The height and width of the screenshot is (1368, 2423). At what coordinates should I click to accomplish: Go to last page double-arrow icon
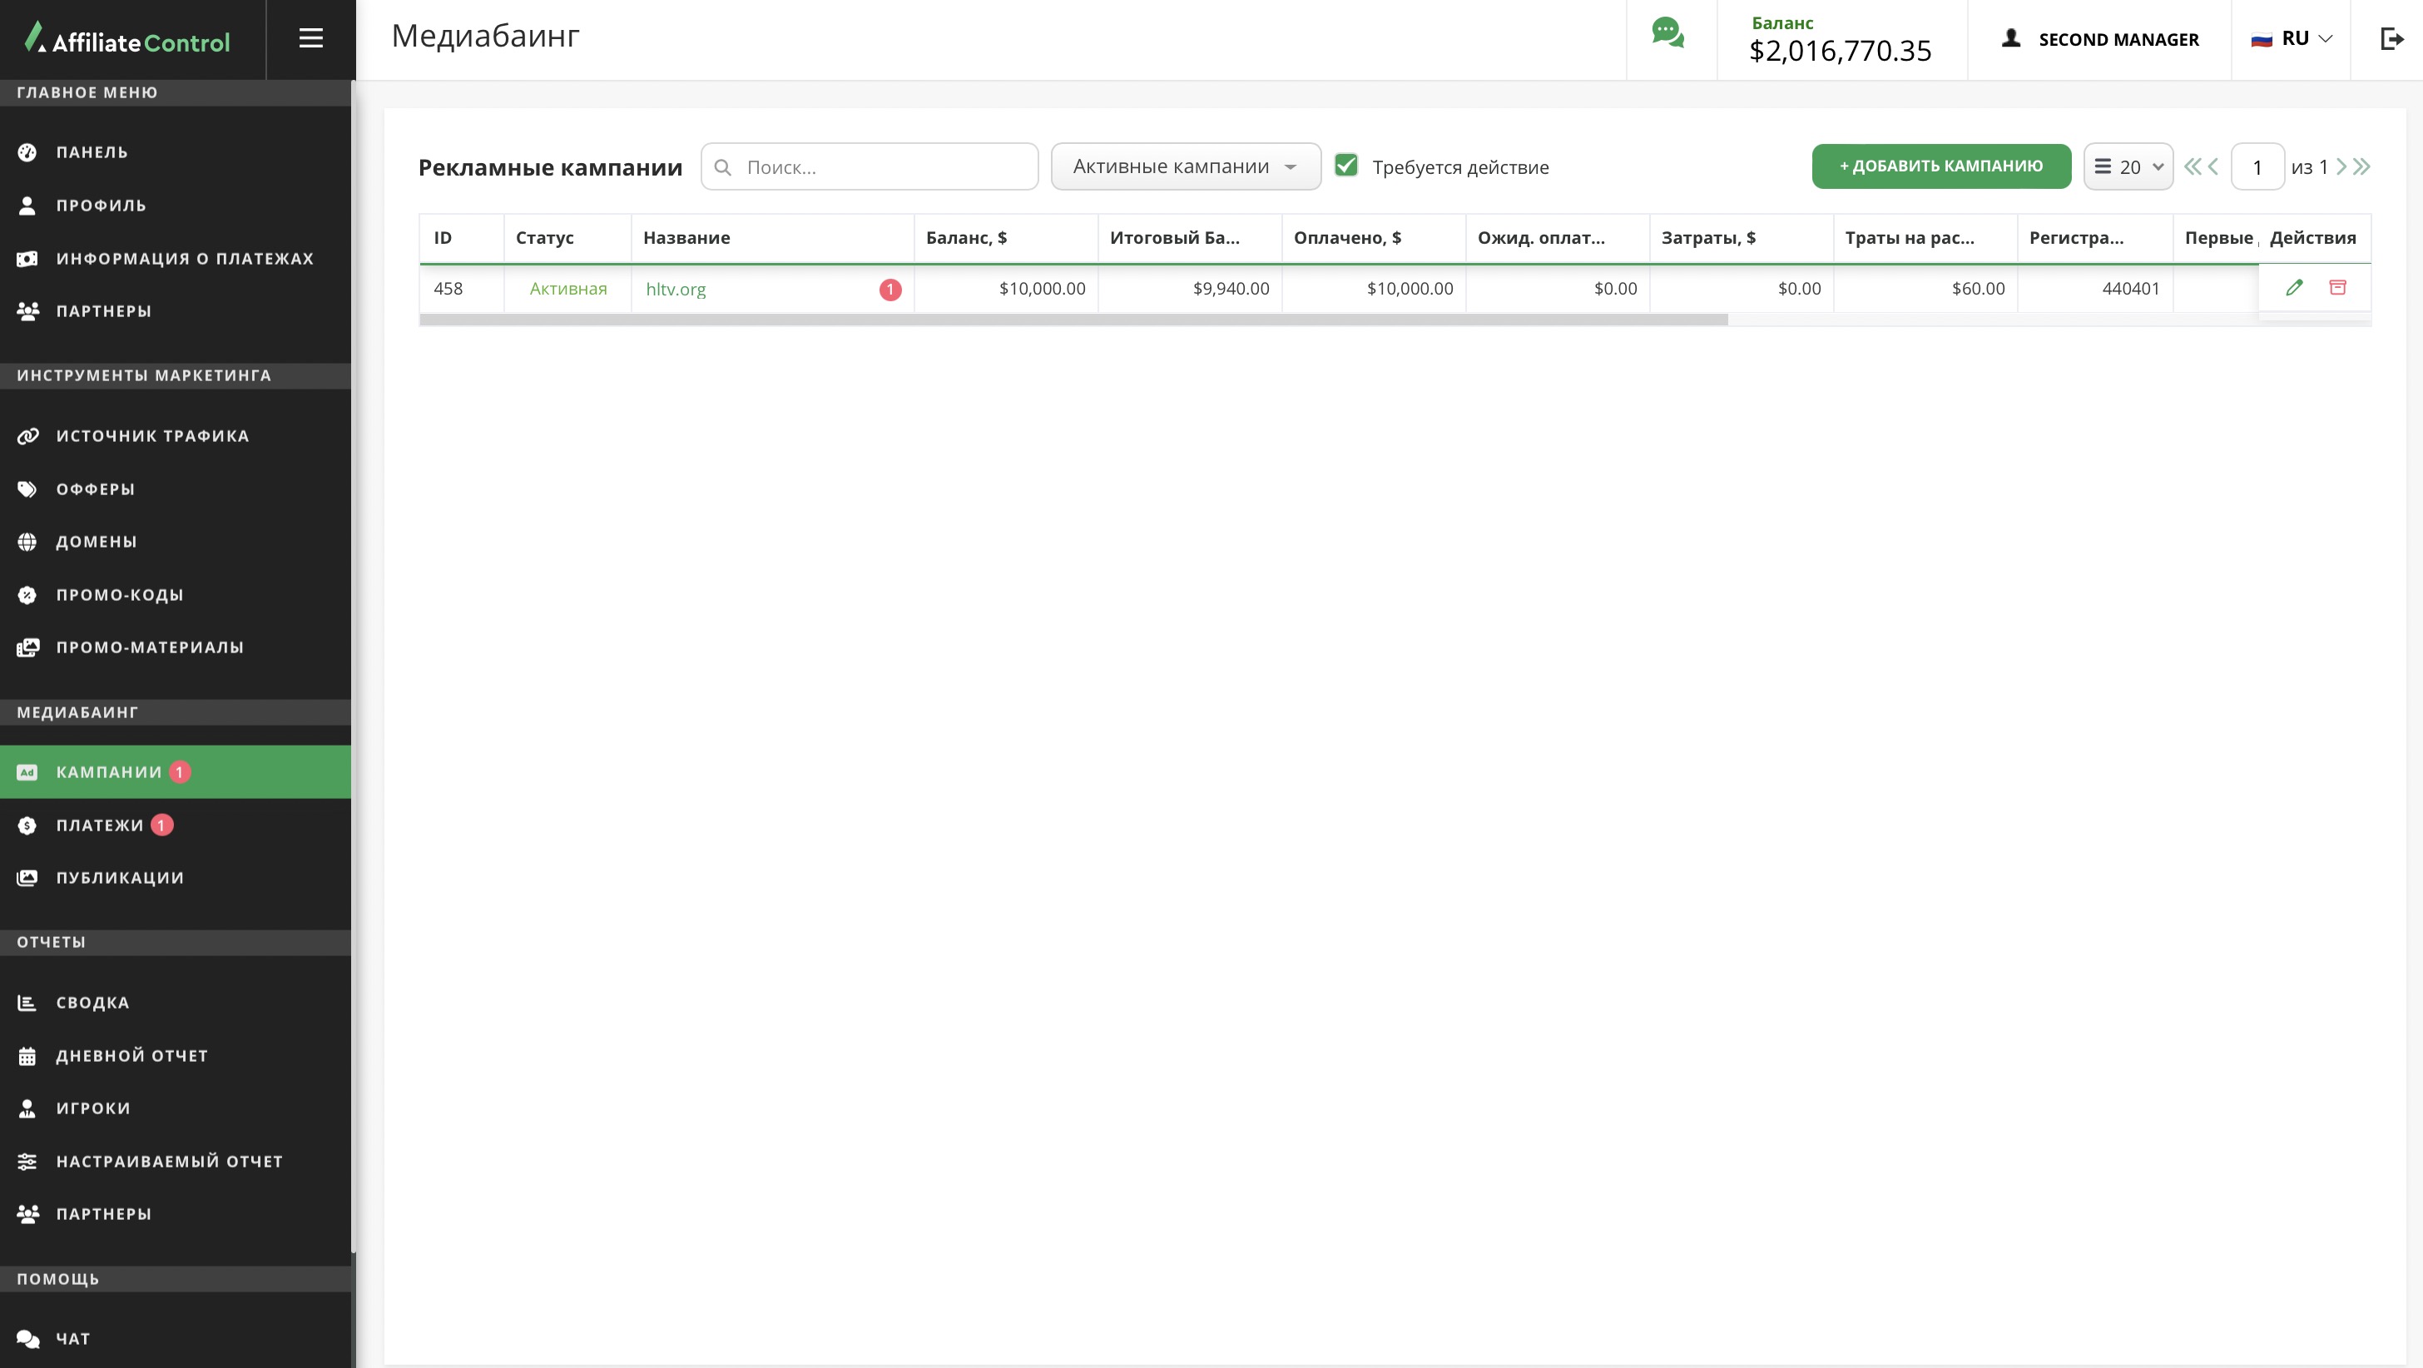coord(2362,166)
